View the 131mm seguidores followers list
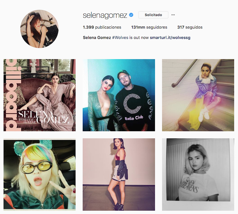 [149, 27]
